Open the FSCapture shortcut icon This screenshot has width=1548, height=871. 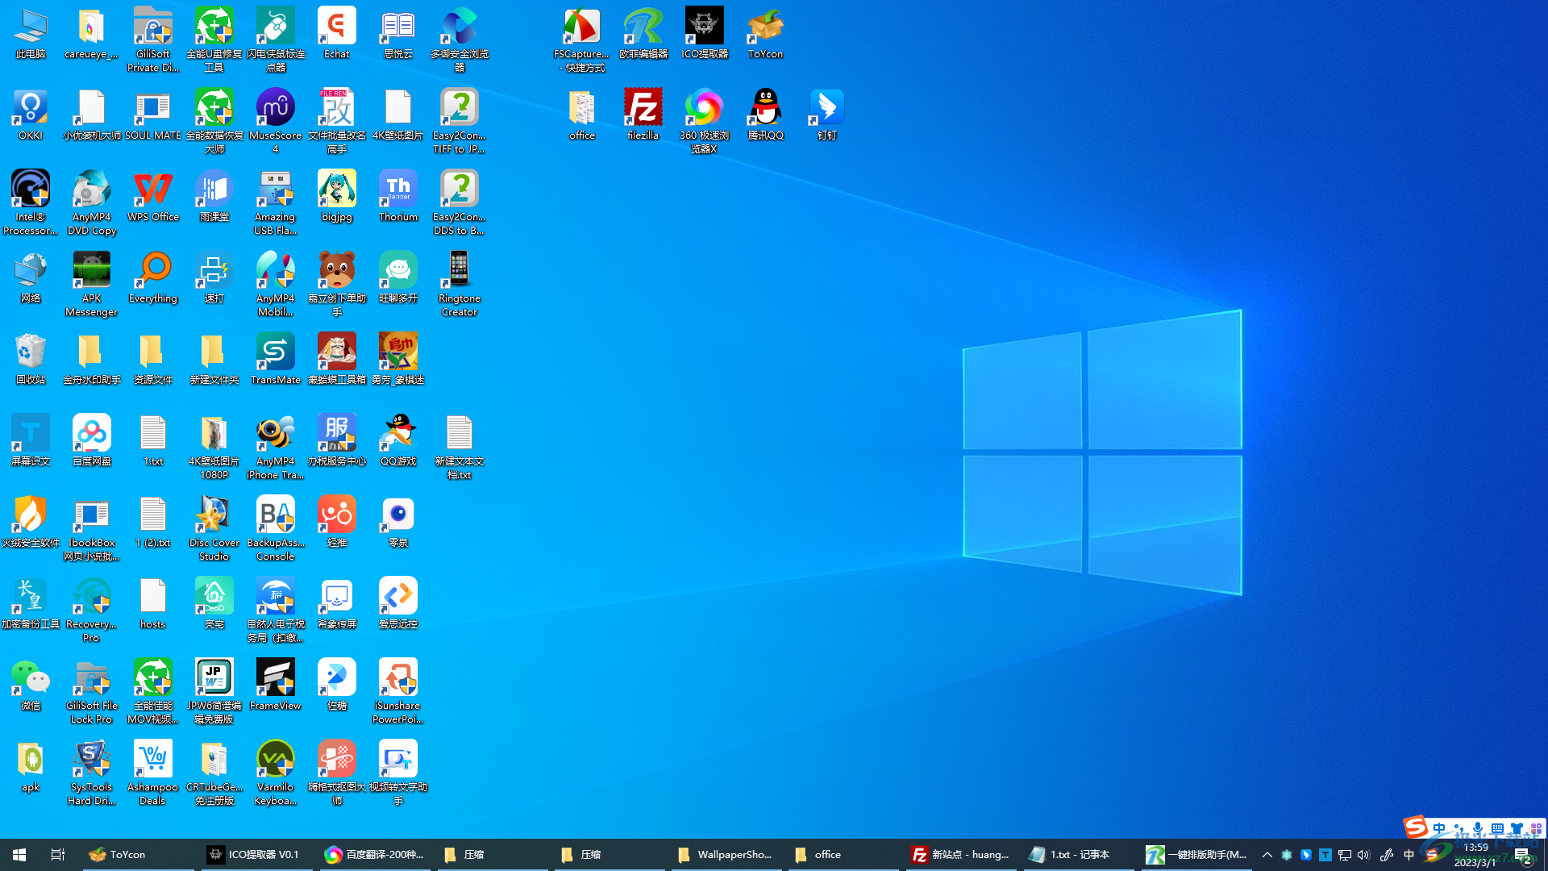(x=581, y=39)
